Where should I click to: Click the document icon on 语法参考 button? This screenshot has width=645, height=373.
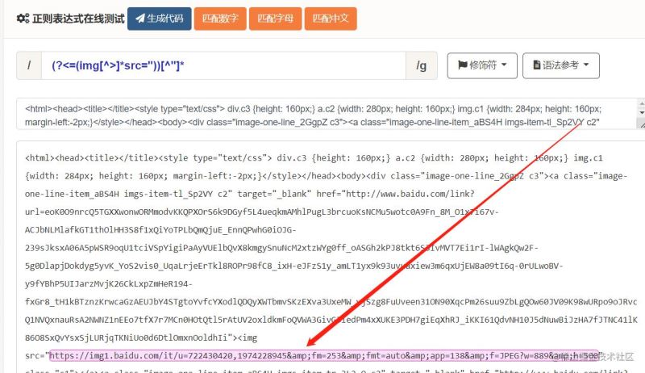[538, 65]
